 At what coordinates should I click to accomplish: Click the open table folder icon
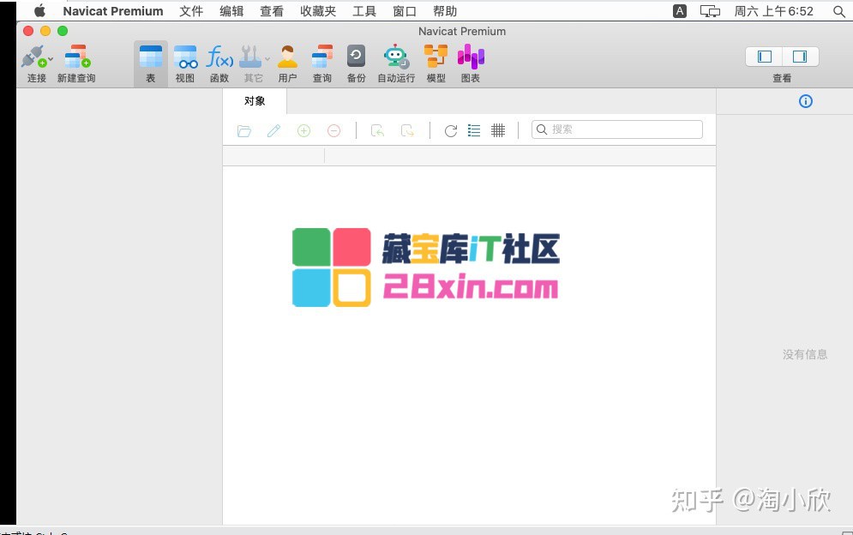[244, 130]
